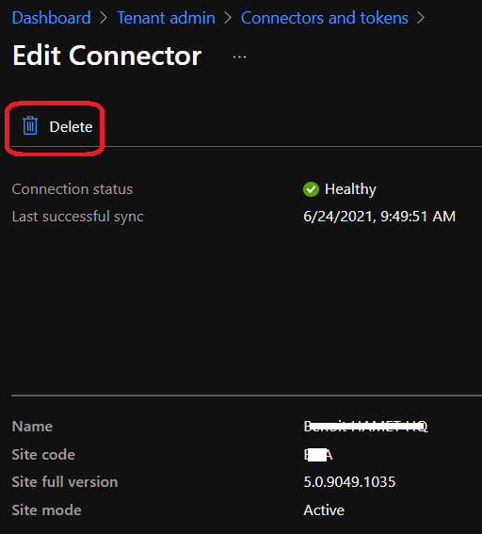Open Connectors and tokens breadcrumb link
482x534 pixels.
[x=325, y=18]
